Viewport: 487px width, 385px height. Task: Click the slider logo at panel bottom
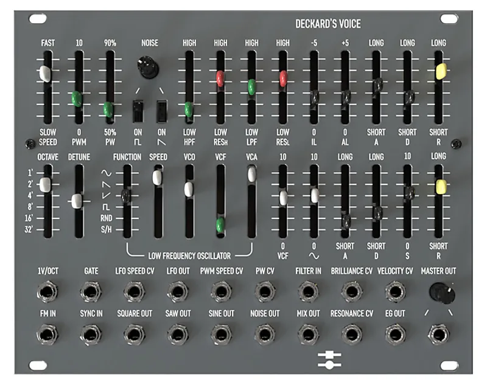(329, 359)
